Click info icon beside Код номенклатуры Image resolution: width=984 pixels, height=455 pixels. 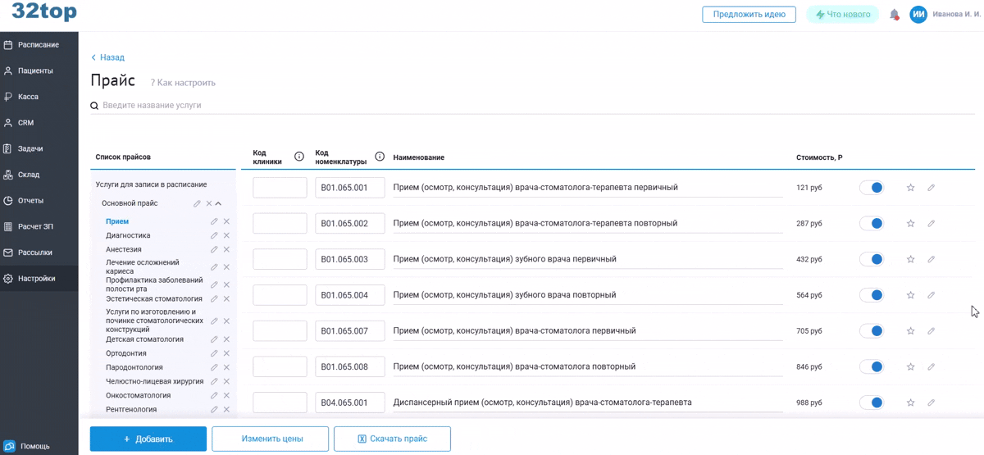pos(380,157)
